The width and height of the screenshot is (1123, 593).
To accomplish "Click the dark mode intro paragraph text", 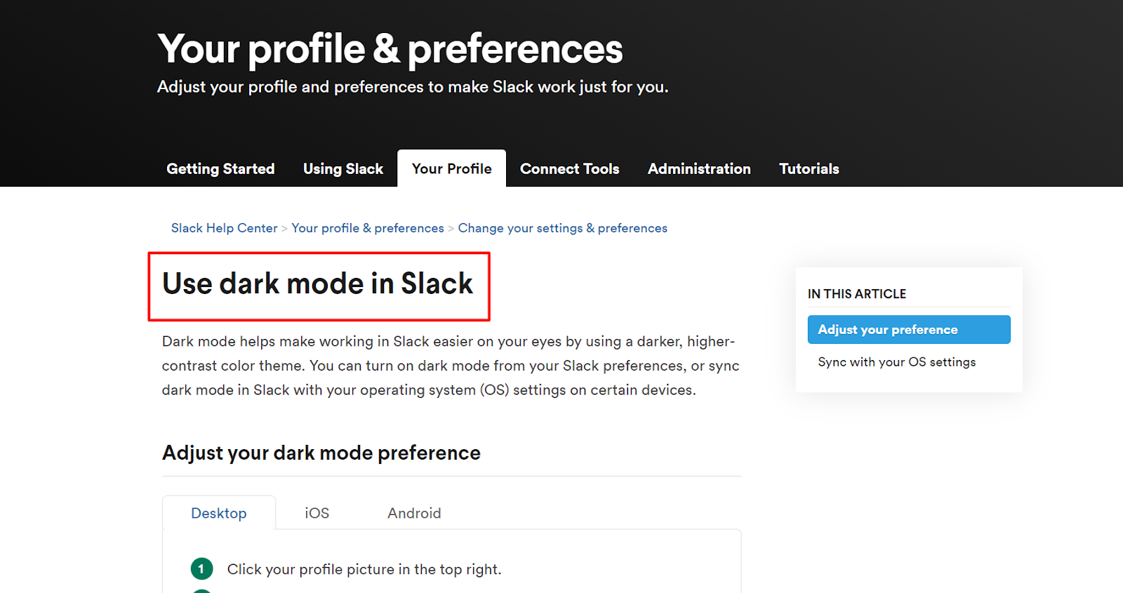I will [x=449, y=366].
